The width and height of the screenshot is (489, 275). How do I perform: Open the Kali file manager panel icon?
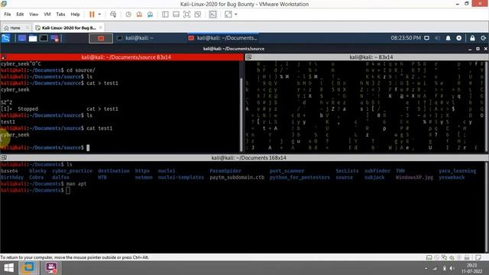pyautogui.click(x=33, y=38)
